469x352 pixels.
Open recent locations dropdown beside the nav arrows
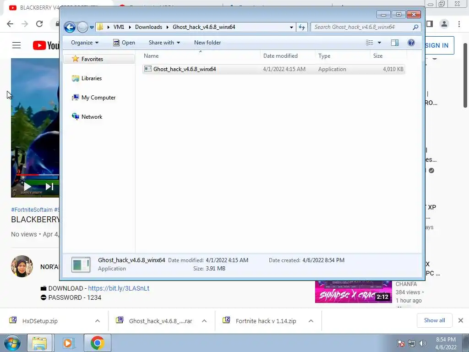tap(92, 27)
